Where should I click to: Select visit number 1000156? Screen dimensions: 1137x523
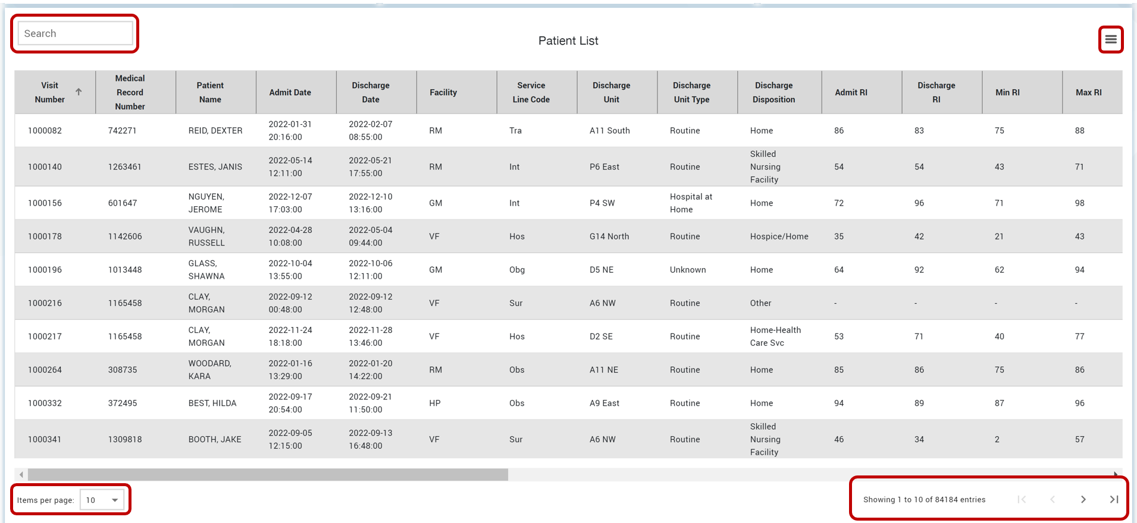coord(45,203)
